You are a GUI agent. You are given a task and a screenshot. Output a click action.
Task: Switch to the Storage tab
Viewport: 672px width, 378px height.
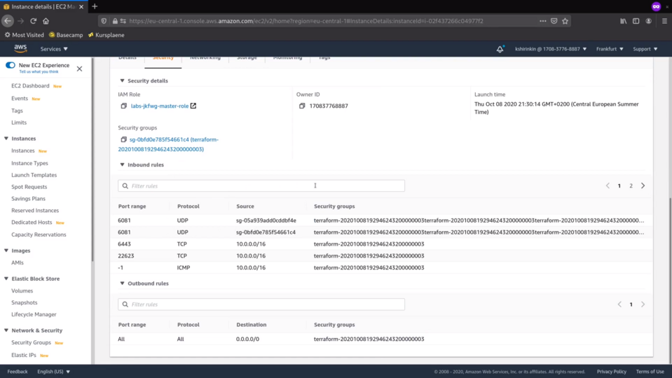[247, 59]
